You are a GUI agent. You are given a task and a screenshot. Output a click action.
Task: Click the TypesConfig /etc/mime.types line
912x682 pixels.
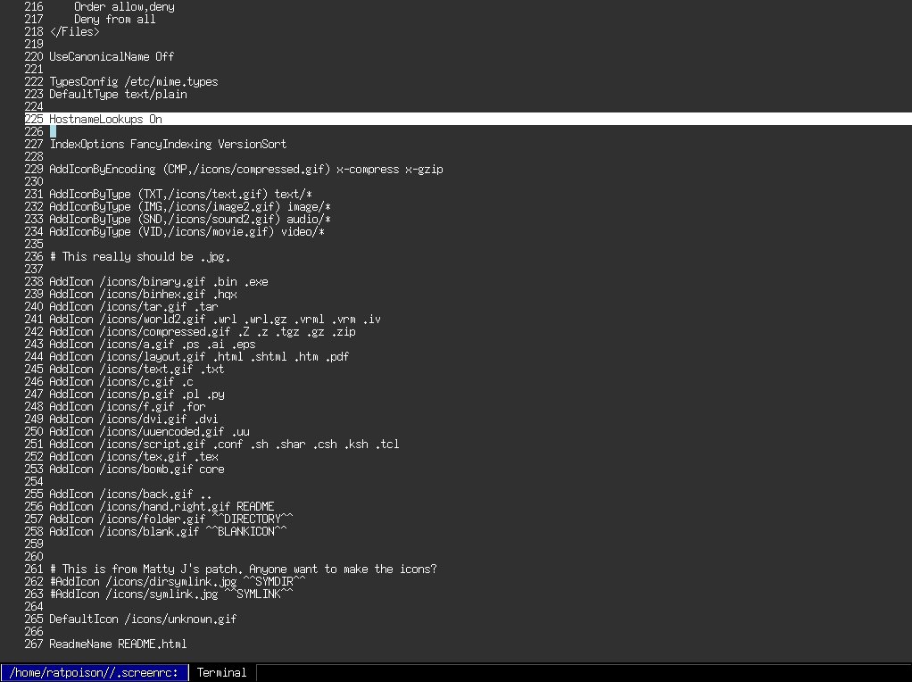click(x=133, y=81)
